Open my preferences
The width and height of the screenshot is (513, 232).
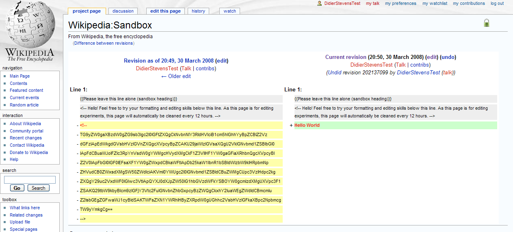(x=400, y=3)
